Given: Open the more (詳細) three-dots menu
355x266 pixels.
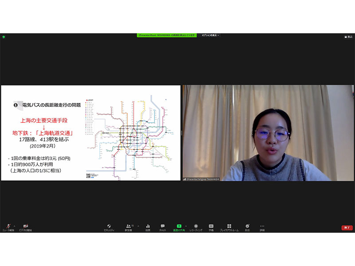Looking at the screenshot, I should click(x=262, y=227).
